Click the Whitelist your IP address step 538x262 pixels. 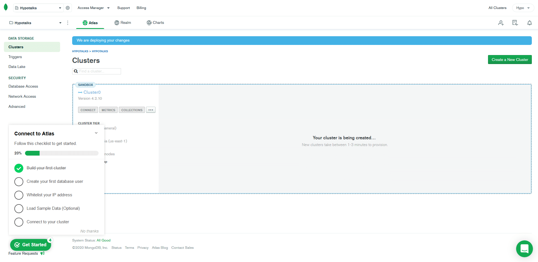point(49,195)
